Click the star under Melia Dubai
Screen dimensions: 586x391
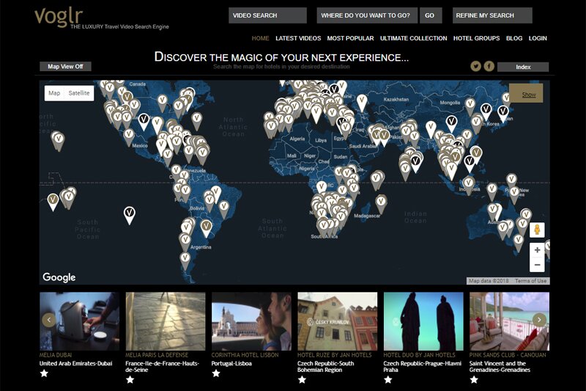[x=44, y=373]
